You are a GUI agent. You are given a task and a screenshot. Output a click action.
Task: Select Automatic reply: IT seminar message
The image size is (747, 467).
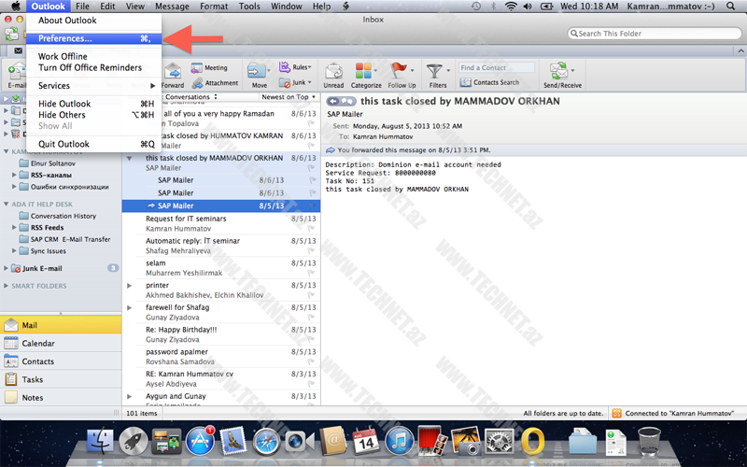(221, 246)
